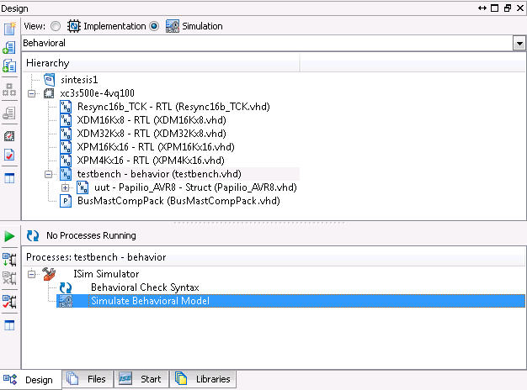527x390 pixels.
Task: Click the package icon beside BusMastCompPack
Action: [x=66, y=201]
